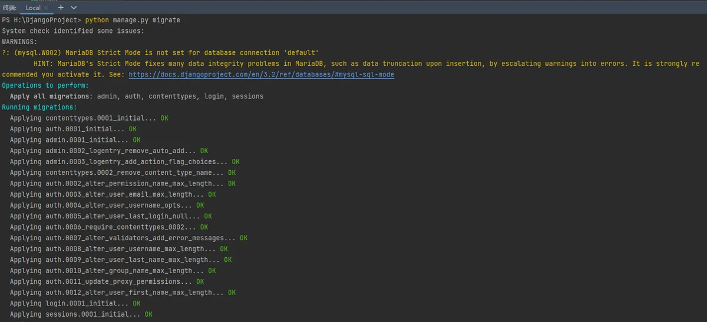Screen dimensions: 707x322
Task: Click the auth.0007_alter_validators_add_error_messages line
Action: coord(128,238)
